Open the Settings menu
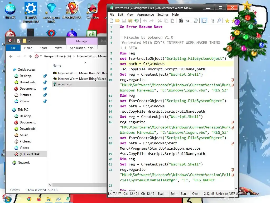Viewport: 270px width, 203px height. click(163, 15)
